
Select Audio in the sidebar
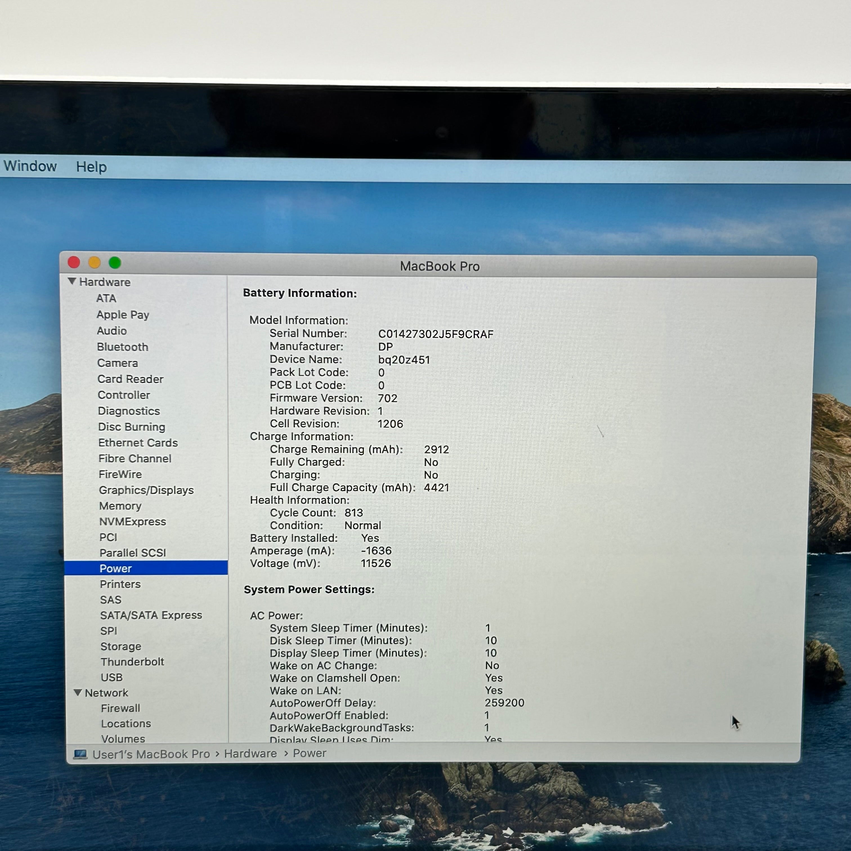[x=112, y=331]
